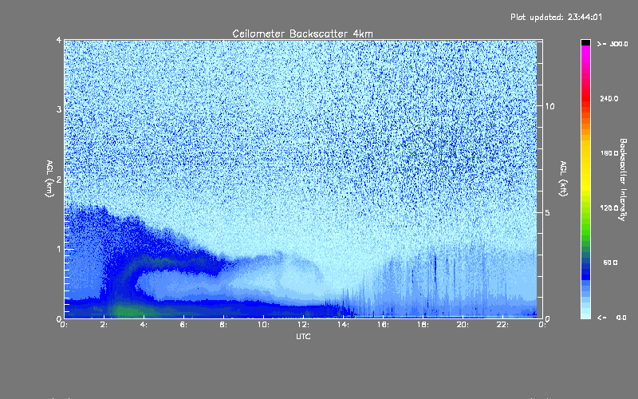Click the "<= 0.0" colorbar minimum label
The image size is (638, 399).
[612, 318]
